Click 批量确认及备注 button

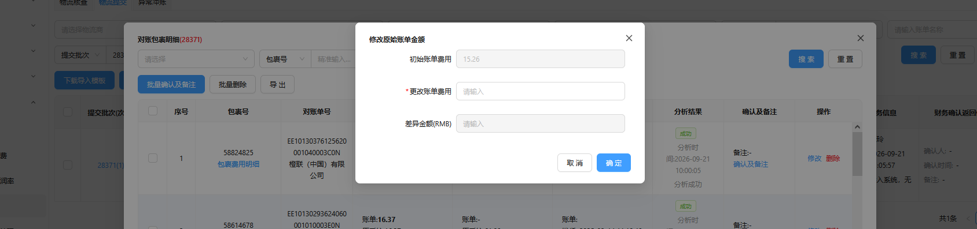[x=171, y=84]
